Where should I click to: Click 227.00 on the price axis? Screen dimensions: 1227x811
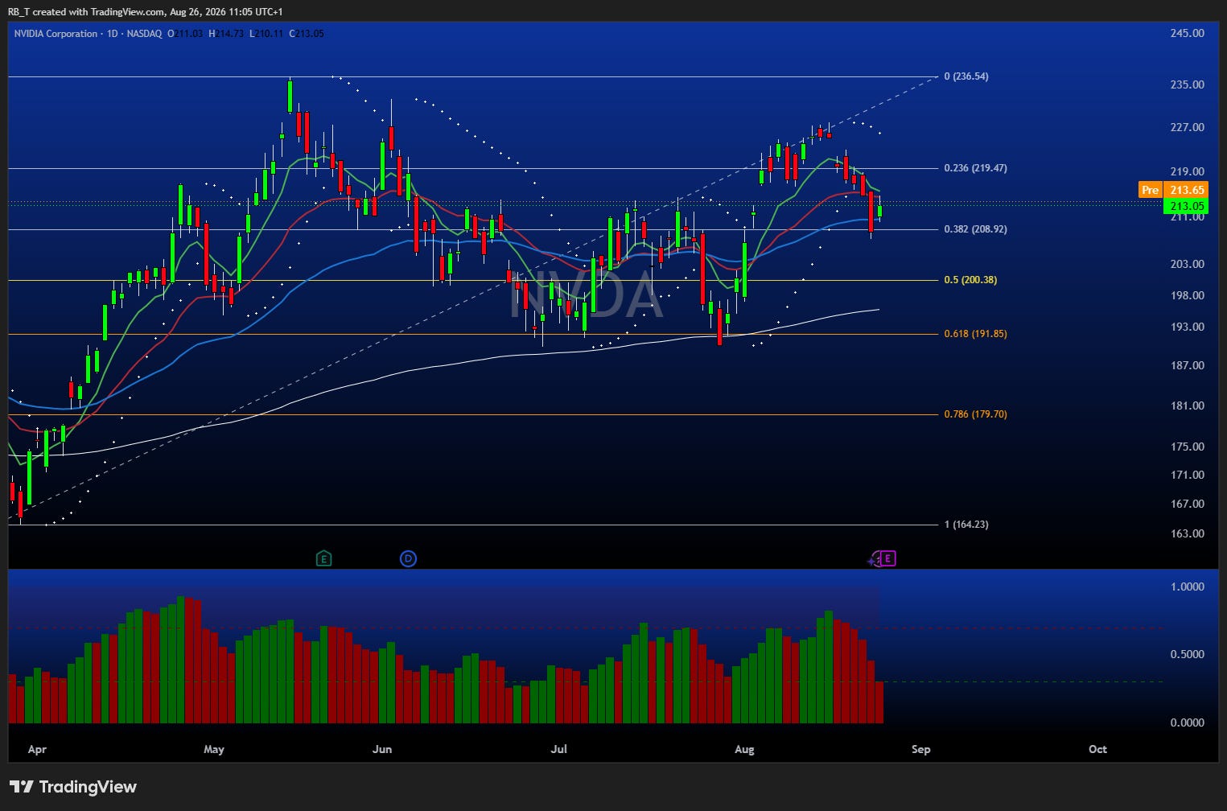[x=1188, y=128]
